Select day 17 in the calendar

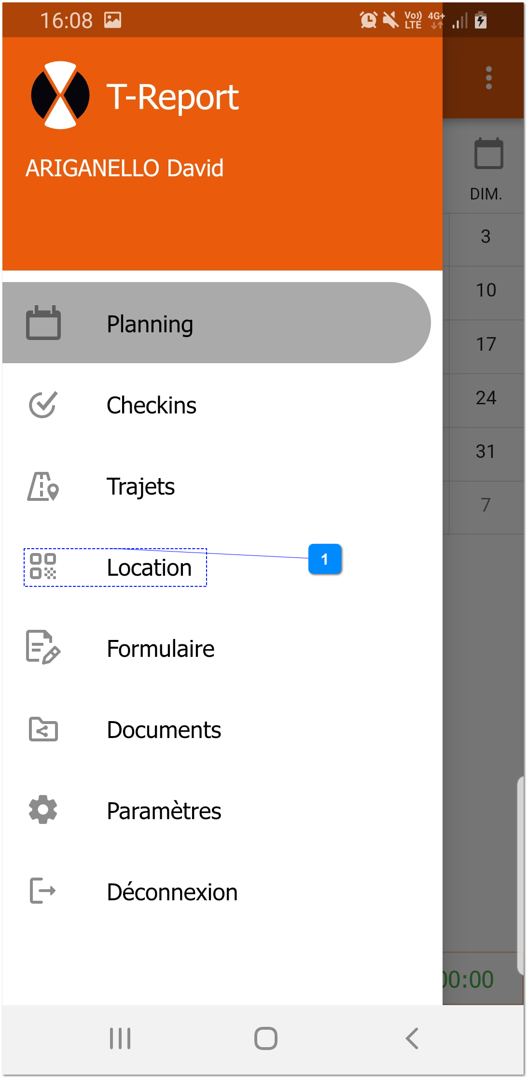click(x=486, y=344)
